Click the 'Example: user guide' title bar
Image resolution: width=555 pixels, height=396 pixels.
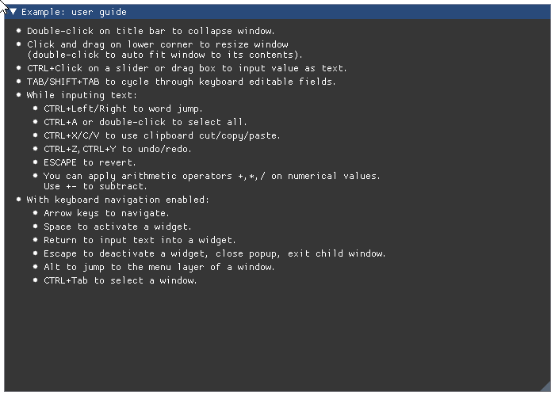tap(277, 12)
